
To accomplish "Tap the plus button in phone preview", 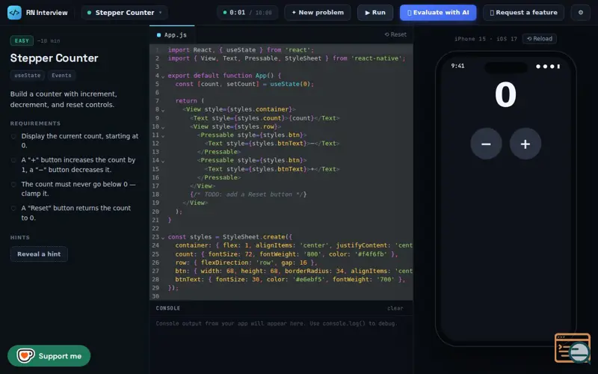I will tap(525, 144).
